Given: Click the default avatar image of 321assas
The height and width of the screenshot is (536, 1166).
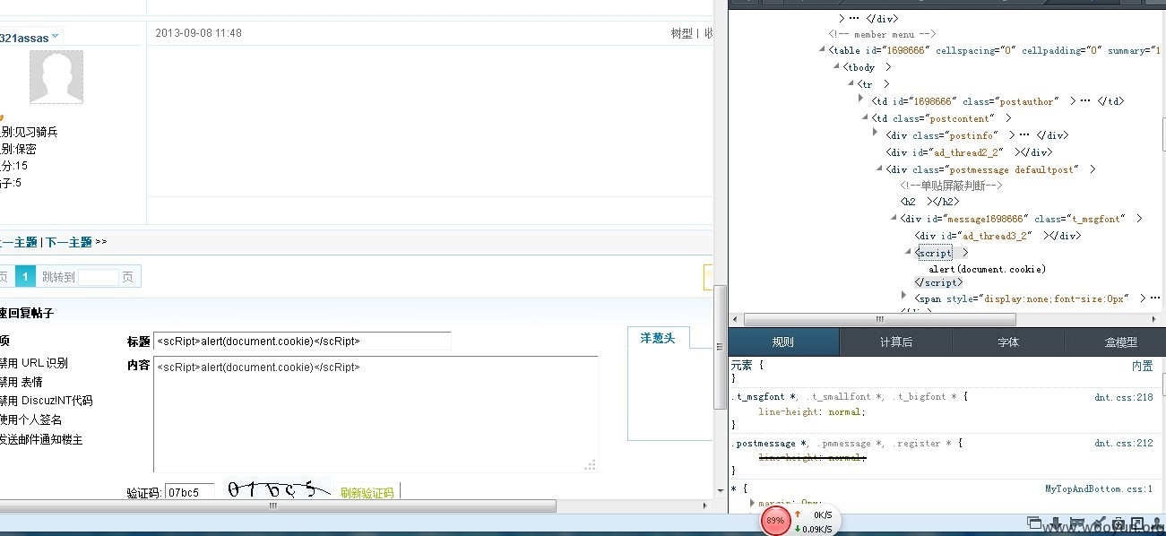Looking at the screenshot, I should (56, 76).
